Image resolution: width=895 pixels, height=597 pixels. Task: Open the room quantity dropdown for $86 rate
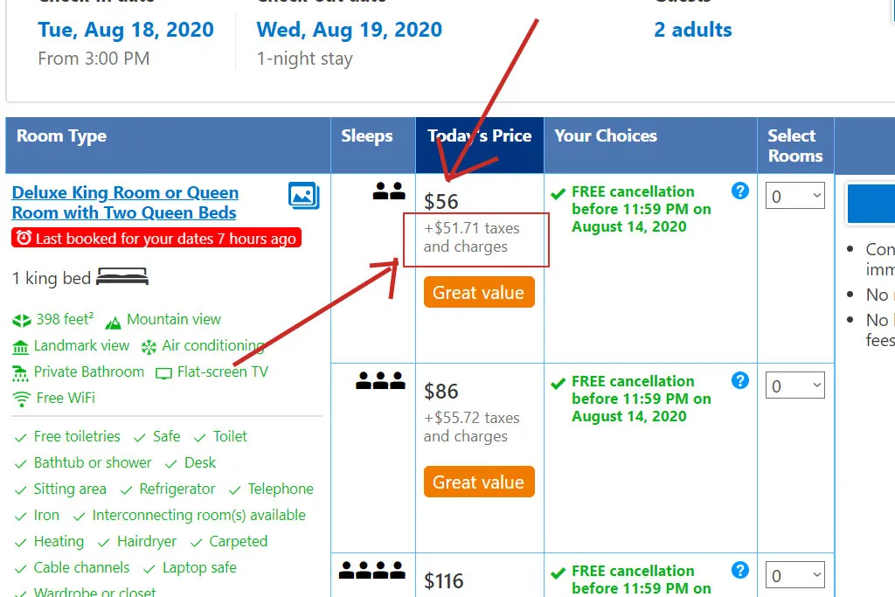(795, 385)
